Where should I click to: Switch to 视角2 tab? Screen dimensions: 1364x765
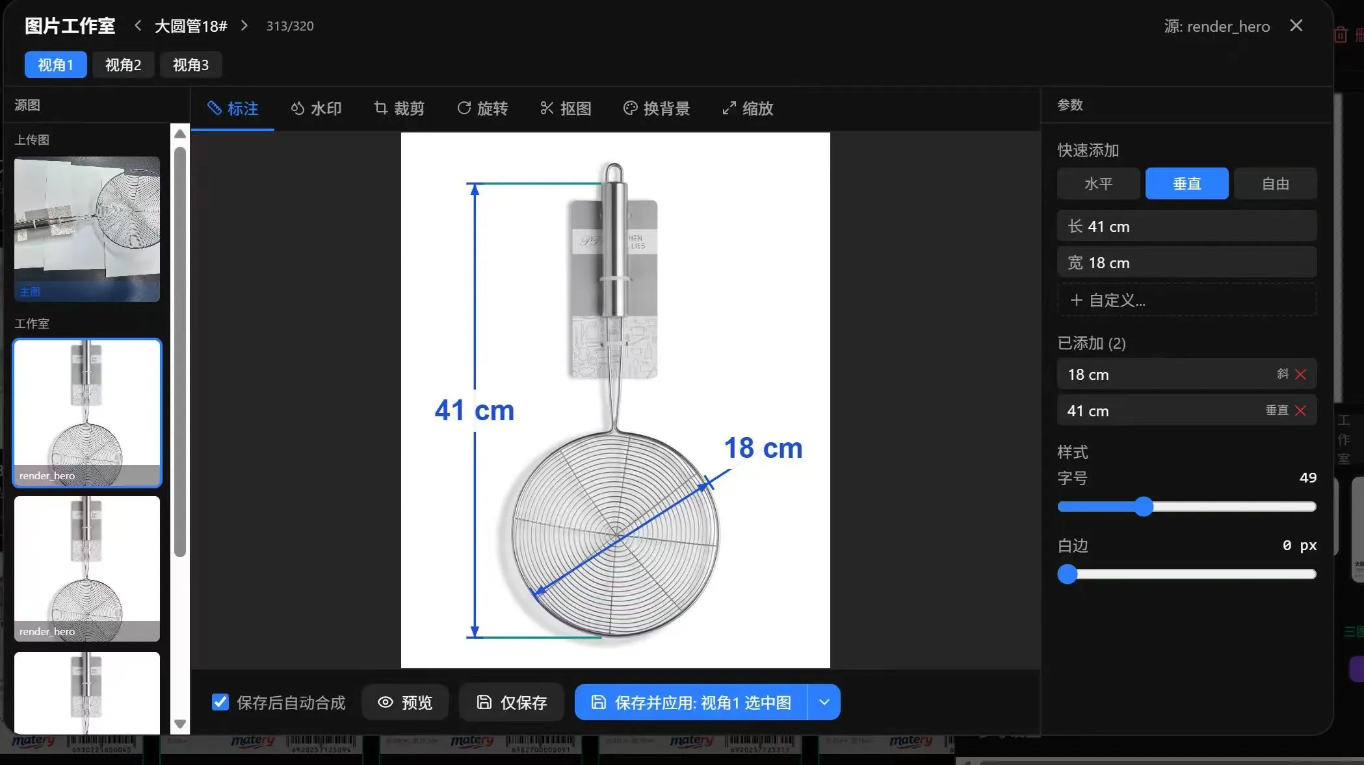coord(124,65)
